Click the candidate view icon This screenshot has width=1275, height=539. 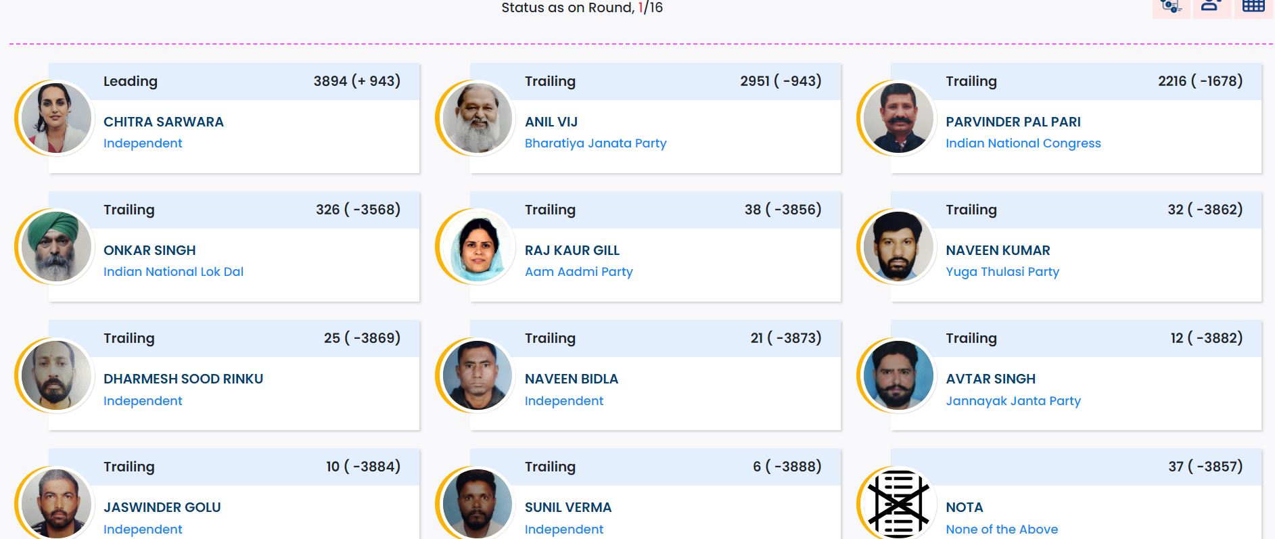[1211, 7]
